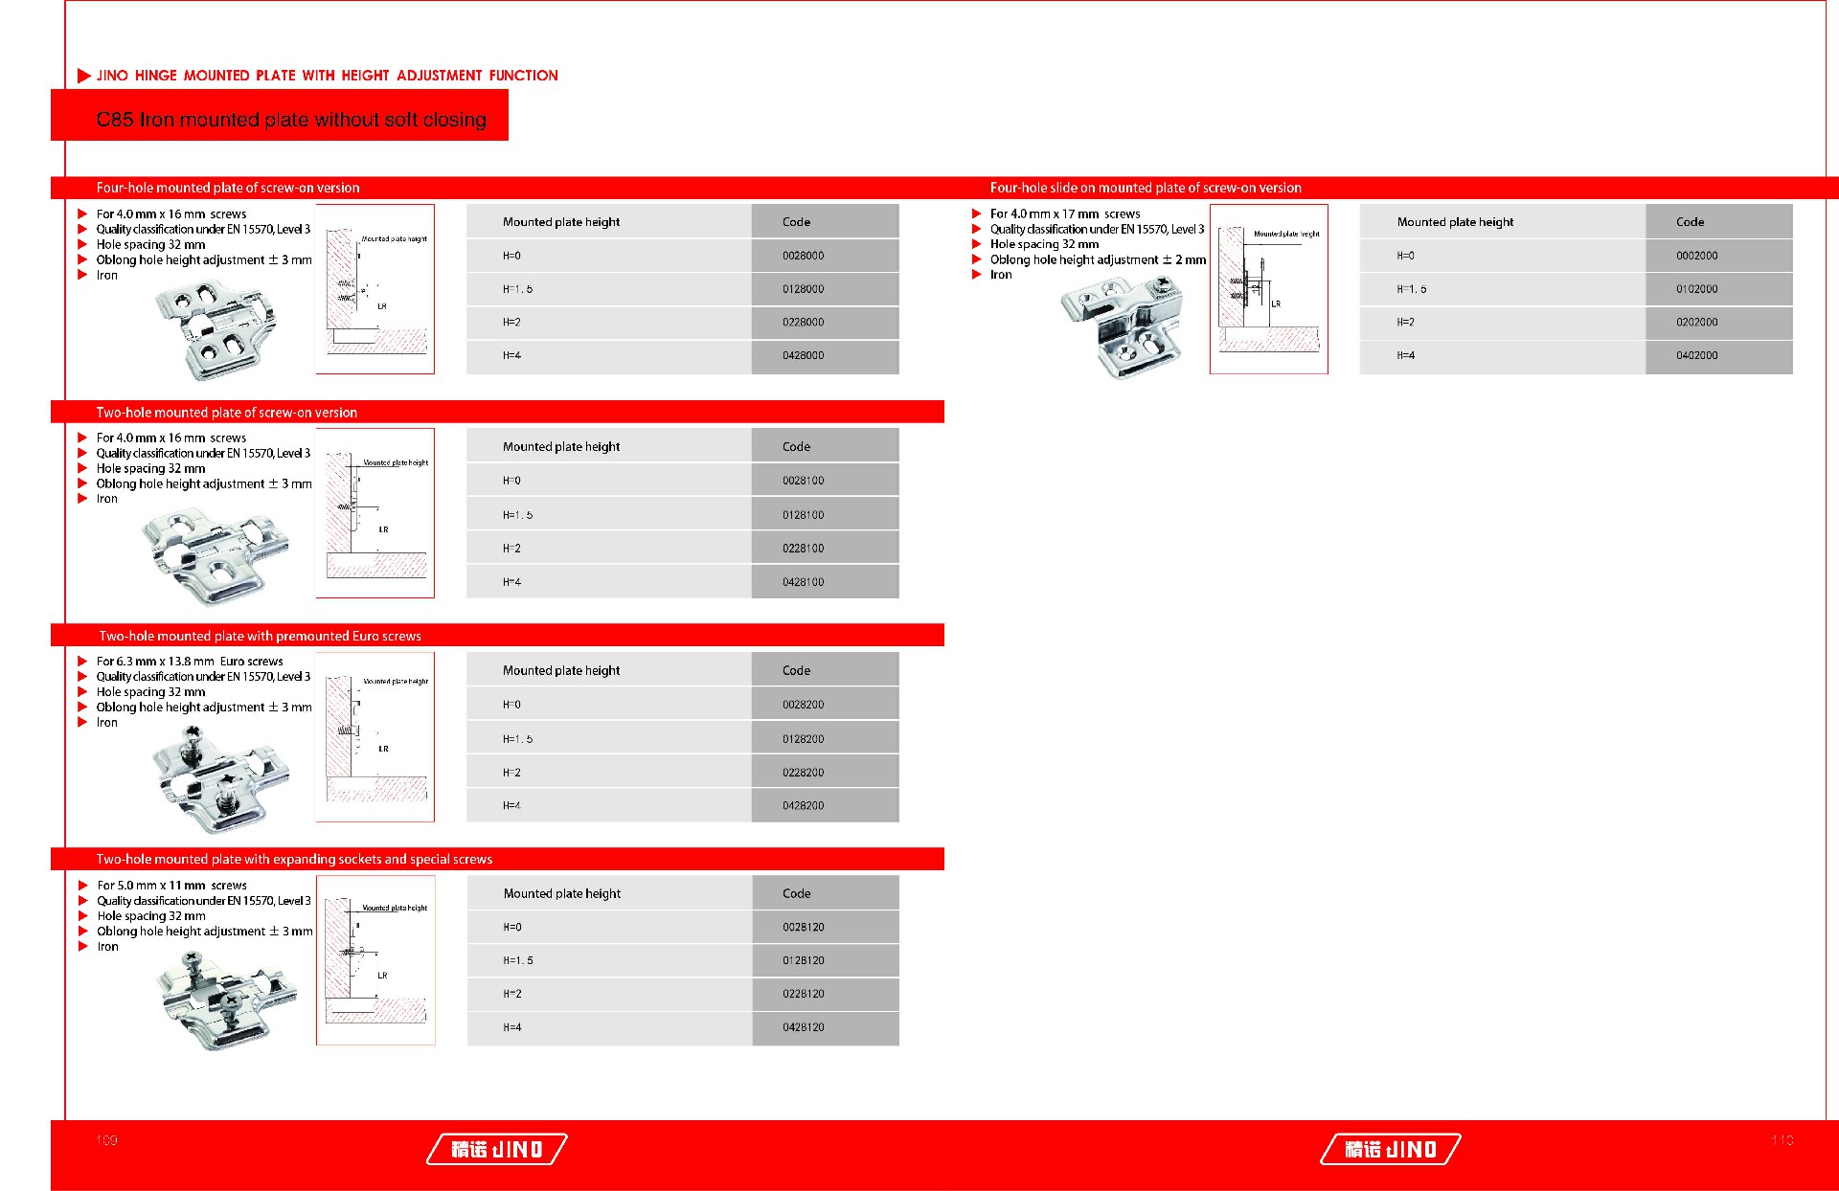Viewport: 1839px width, 1191px height.
Task: Click the Four-hole slide on mounted plate header
Action: click(x=1146, y=188)
